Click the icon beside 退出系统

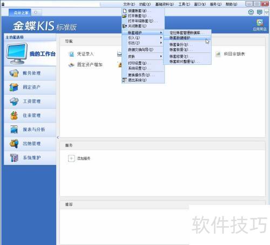(125, 80)
